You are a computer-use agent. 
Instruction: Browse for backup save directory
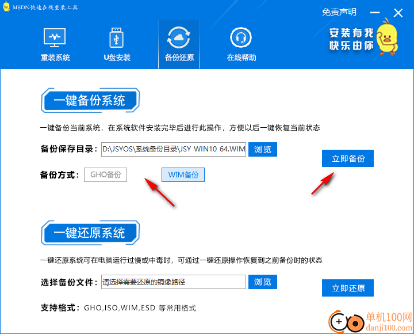click(x=263, y=149)
